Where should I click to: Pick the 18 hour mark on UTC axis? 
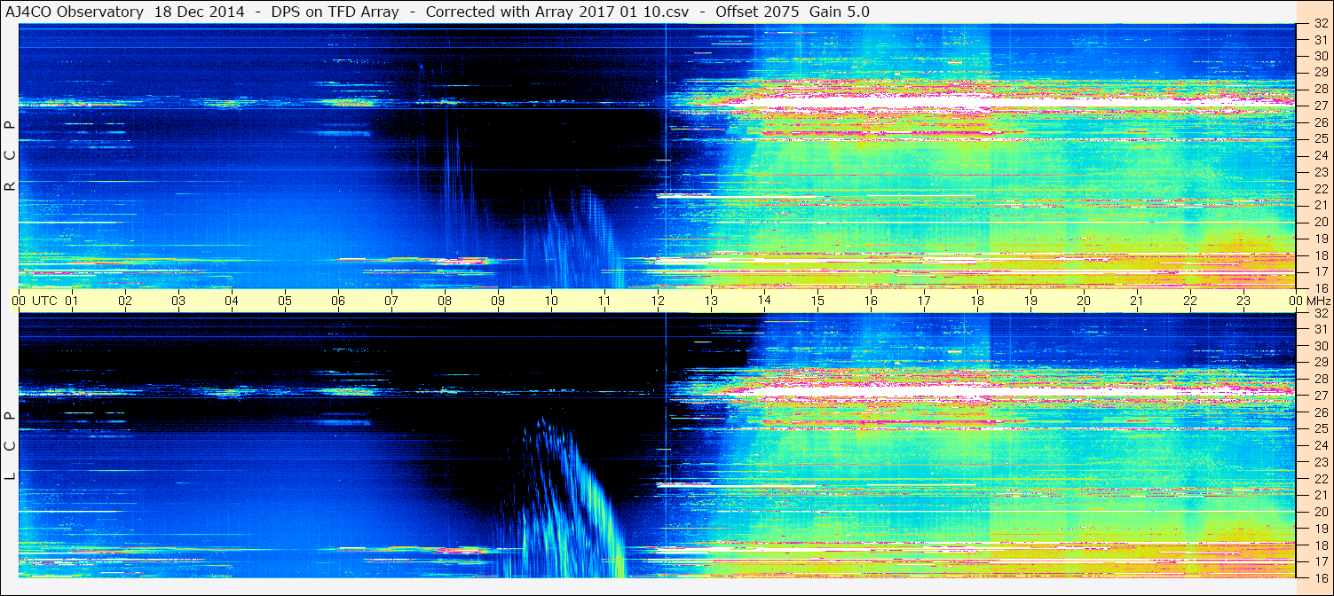(977, 301)
